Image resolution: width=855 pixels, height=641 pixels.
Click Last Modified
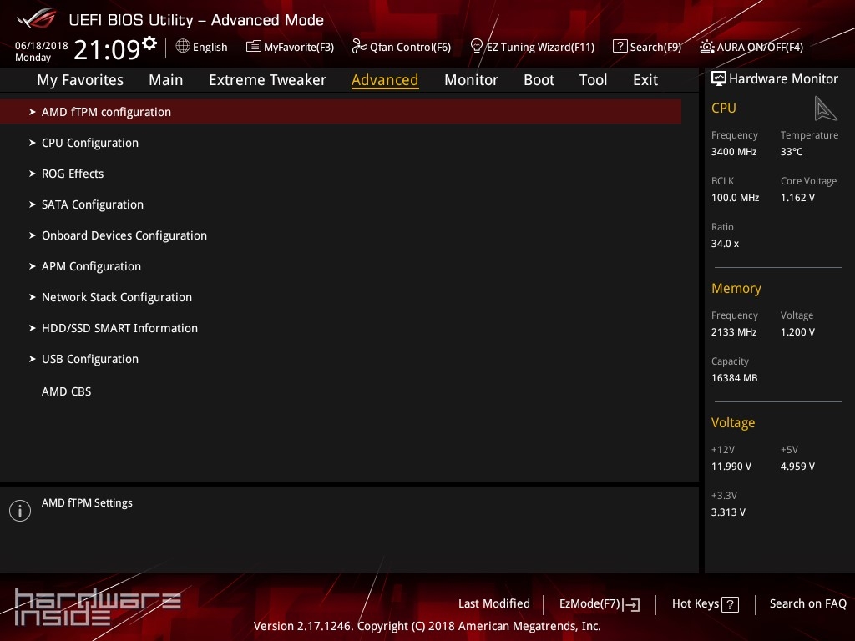(494, 604)
